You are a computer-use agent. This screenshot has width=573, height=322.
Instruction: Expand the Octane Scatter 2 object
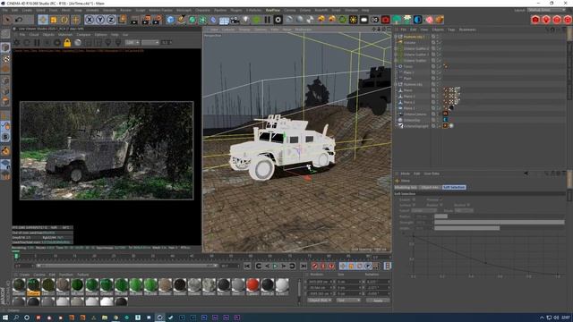pos(396,48)
